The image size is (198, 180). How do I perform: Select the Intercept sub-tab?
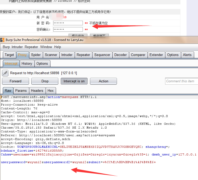(x=11, y=63)
